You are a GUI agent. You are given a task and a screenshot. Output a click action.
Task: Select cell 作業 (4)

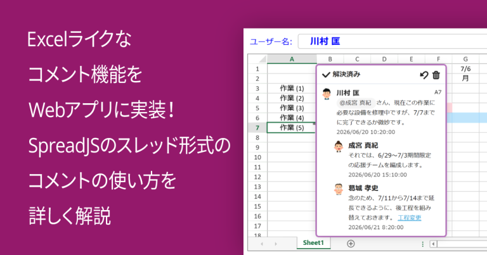pos(292,118)
